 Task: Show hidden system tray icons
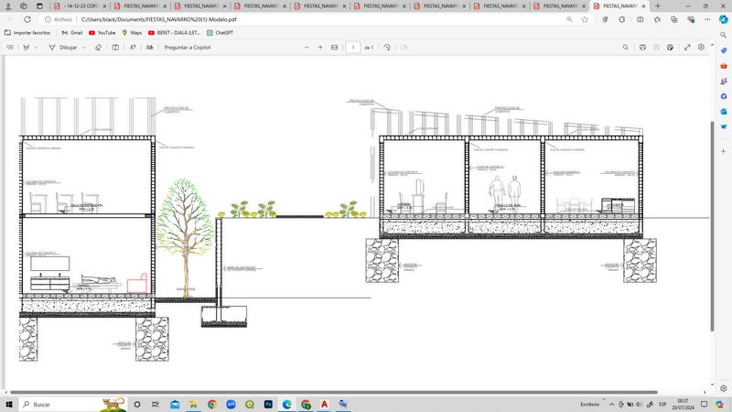(x=611, y=404)
